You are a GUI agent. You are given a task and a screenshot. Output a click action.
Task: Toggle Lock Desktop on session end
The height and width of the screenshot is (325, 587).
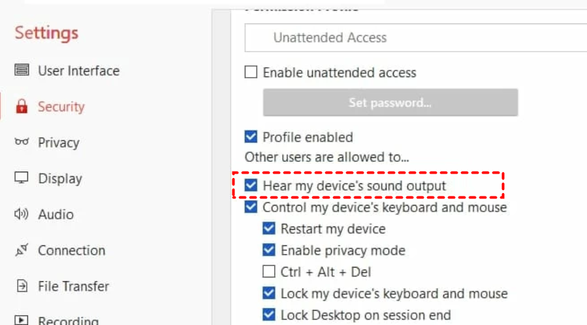(269, 315)
